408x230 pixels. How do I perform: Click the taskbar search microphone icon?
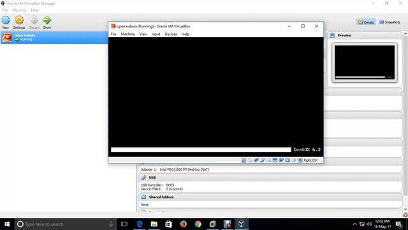111,224
